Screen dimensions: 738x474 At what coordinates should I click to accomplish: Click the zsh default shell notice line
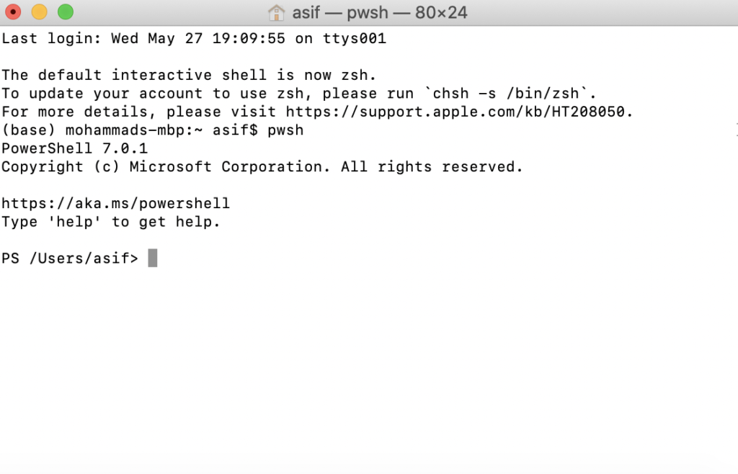pyautogui.click(x=189, y=74)
